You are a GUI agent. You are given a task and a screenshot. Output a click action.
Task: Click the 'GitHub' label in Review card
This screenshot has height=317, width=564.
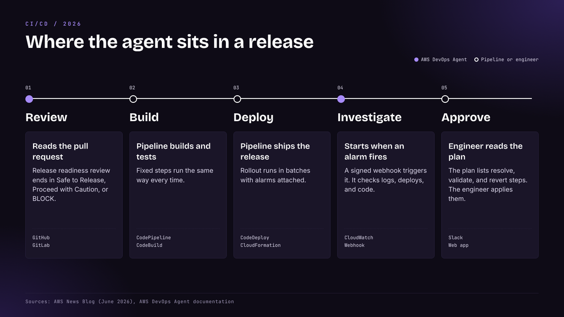pyautogui.click(x=41, y=238)
